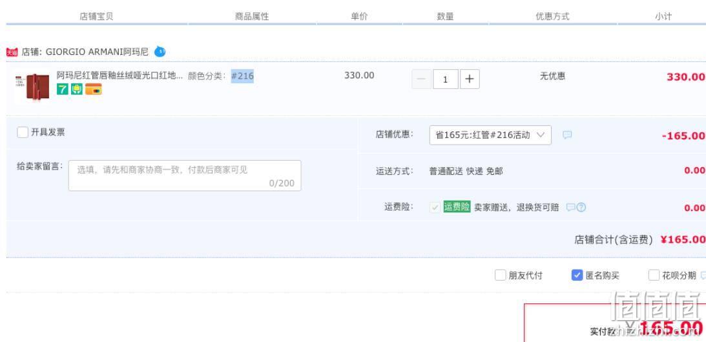
Task: Untick the 匿名购买 checkbox
Action: point(577,276)
